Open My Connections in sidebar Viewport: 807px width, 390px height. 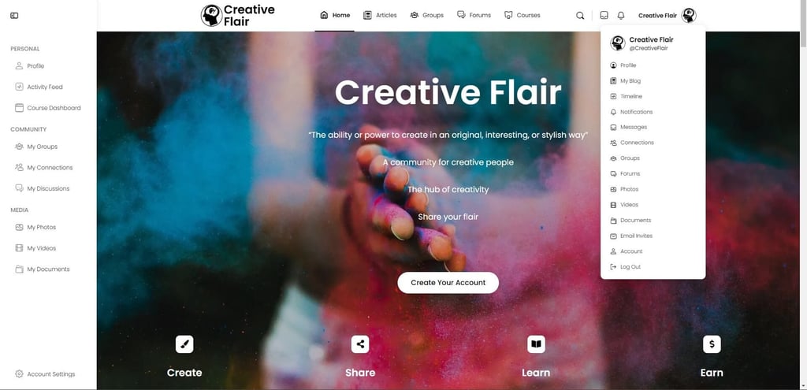point(44,168)
